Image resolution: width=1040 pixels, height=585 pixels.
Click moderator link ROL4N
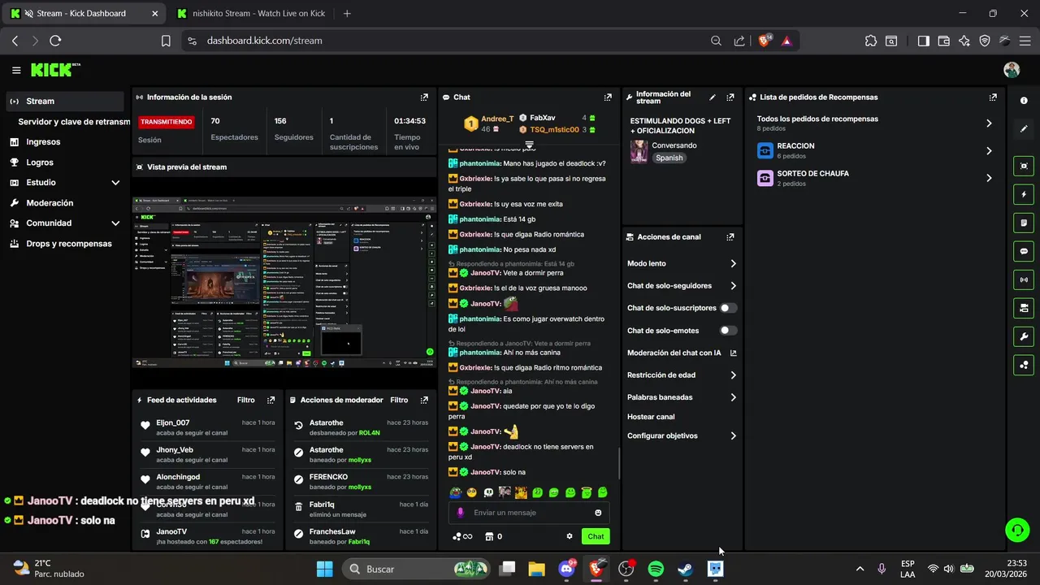369,433
